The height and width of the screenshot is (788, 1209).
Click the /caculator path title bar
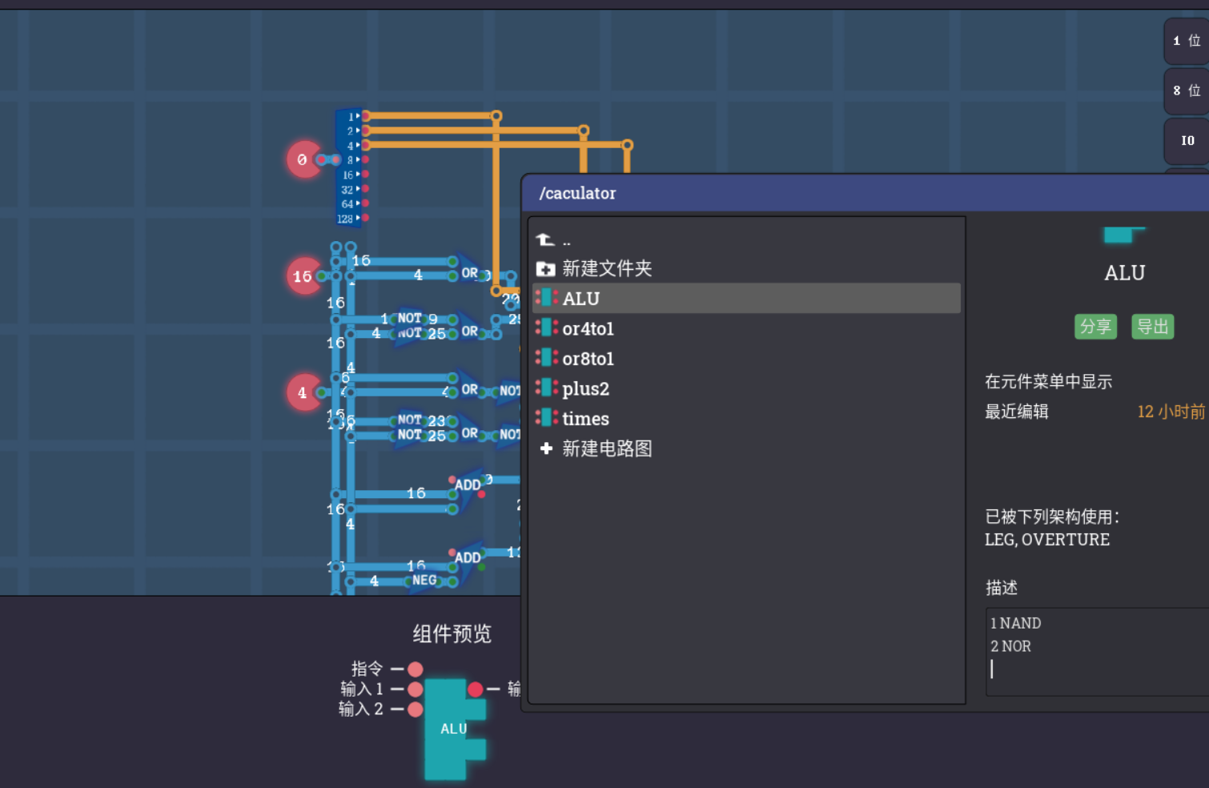click(865, 193)
